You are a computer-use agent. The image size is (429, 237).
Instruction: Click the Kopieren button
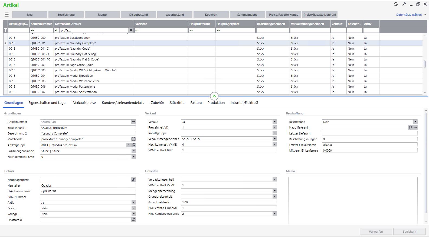pyautogui.click(x=211, y=15)
